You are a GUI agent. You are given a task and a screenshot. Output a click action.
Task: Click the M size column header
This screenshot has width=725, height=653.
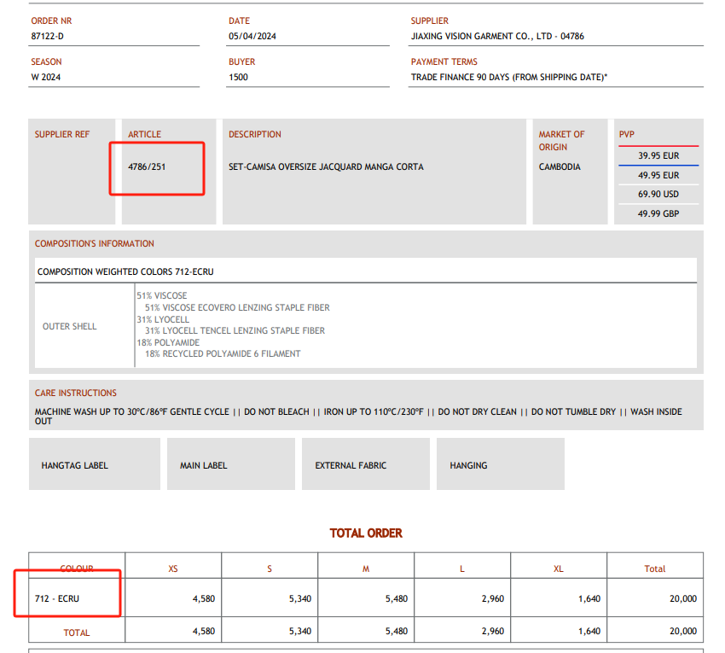click(366, 568)
